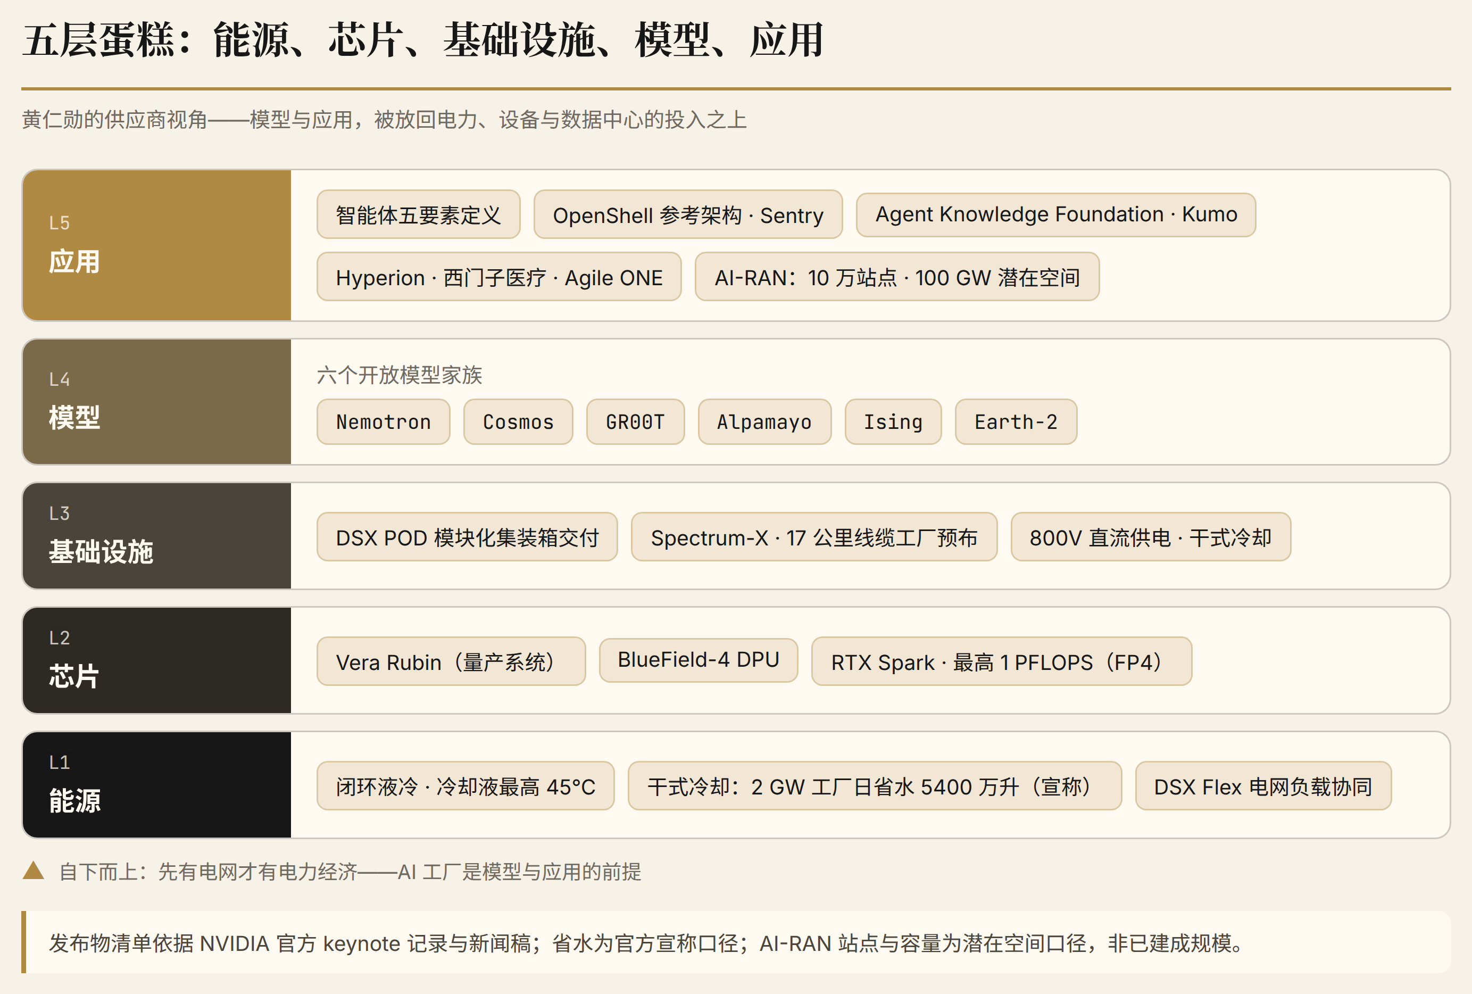The height and width of the screenshot is (994, 1472).
Task: Click the 六个开放模型家族 caption
Action: pyautogui.click(x=400, y=375)
